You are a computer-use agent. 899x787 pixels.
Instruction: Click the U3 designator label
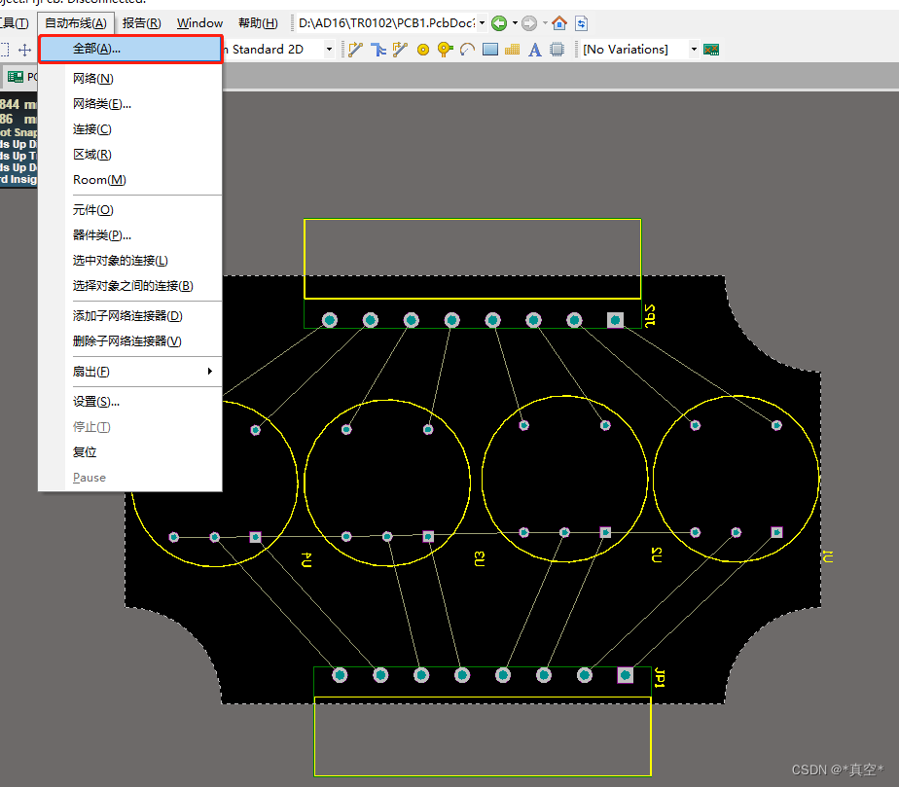coord(480,558)
